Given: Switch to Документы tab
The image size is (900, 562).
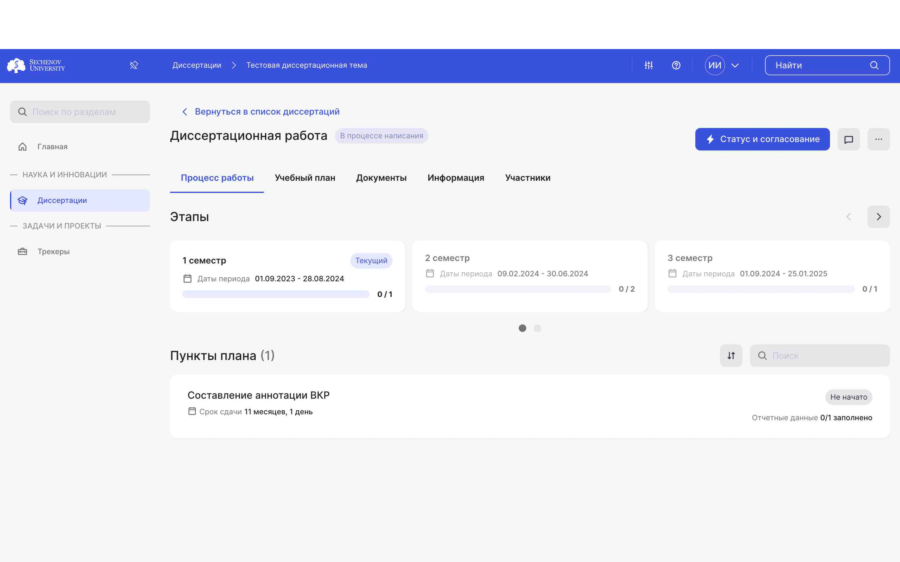Looking at the screenshot, I should click(x=381, y=177).
